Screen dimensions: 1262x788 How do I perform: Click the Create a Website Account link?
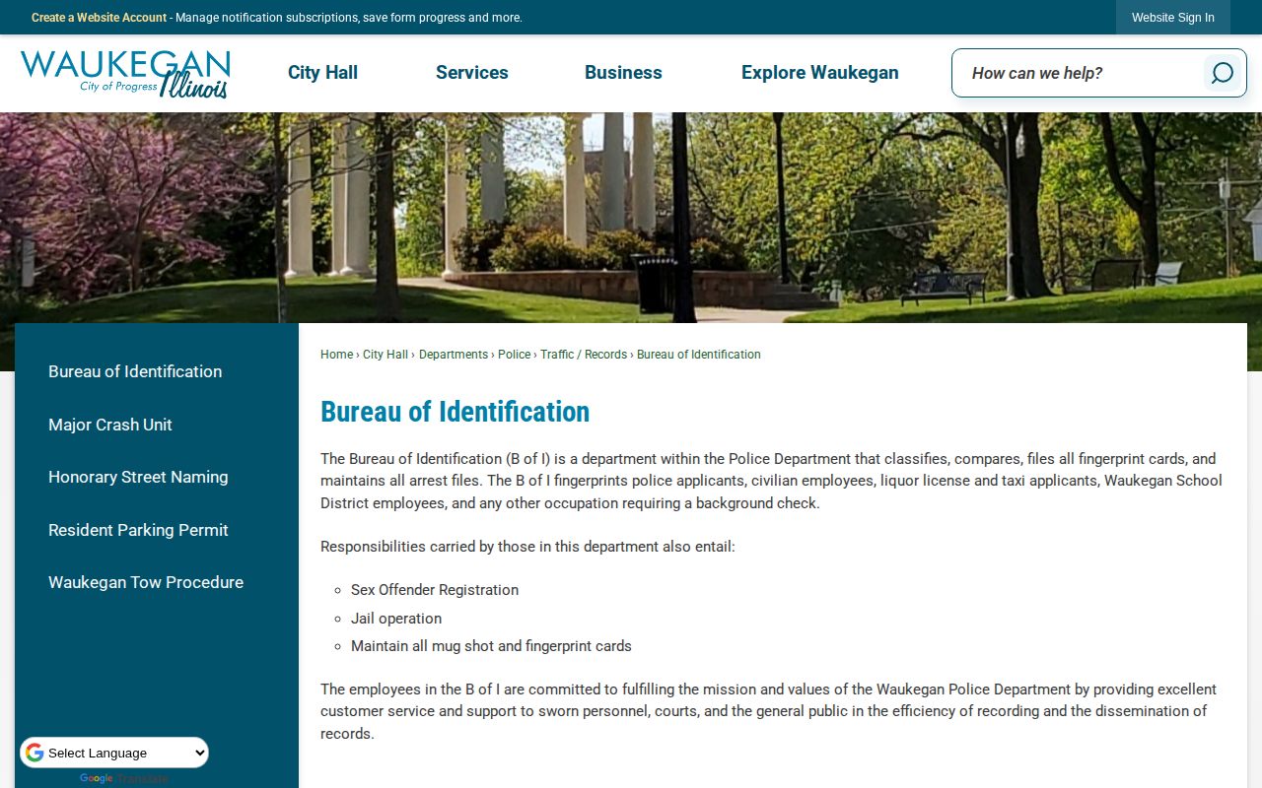(99, 18)
